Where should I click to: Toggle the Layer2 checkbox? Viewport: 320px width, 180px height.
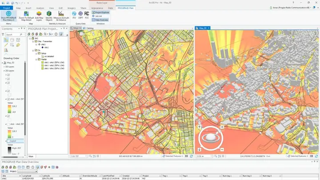point(8,141)
